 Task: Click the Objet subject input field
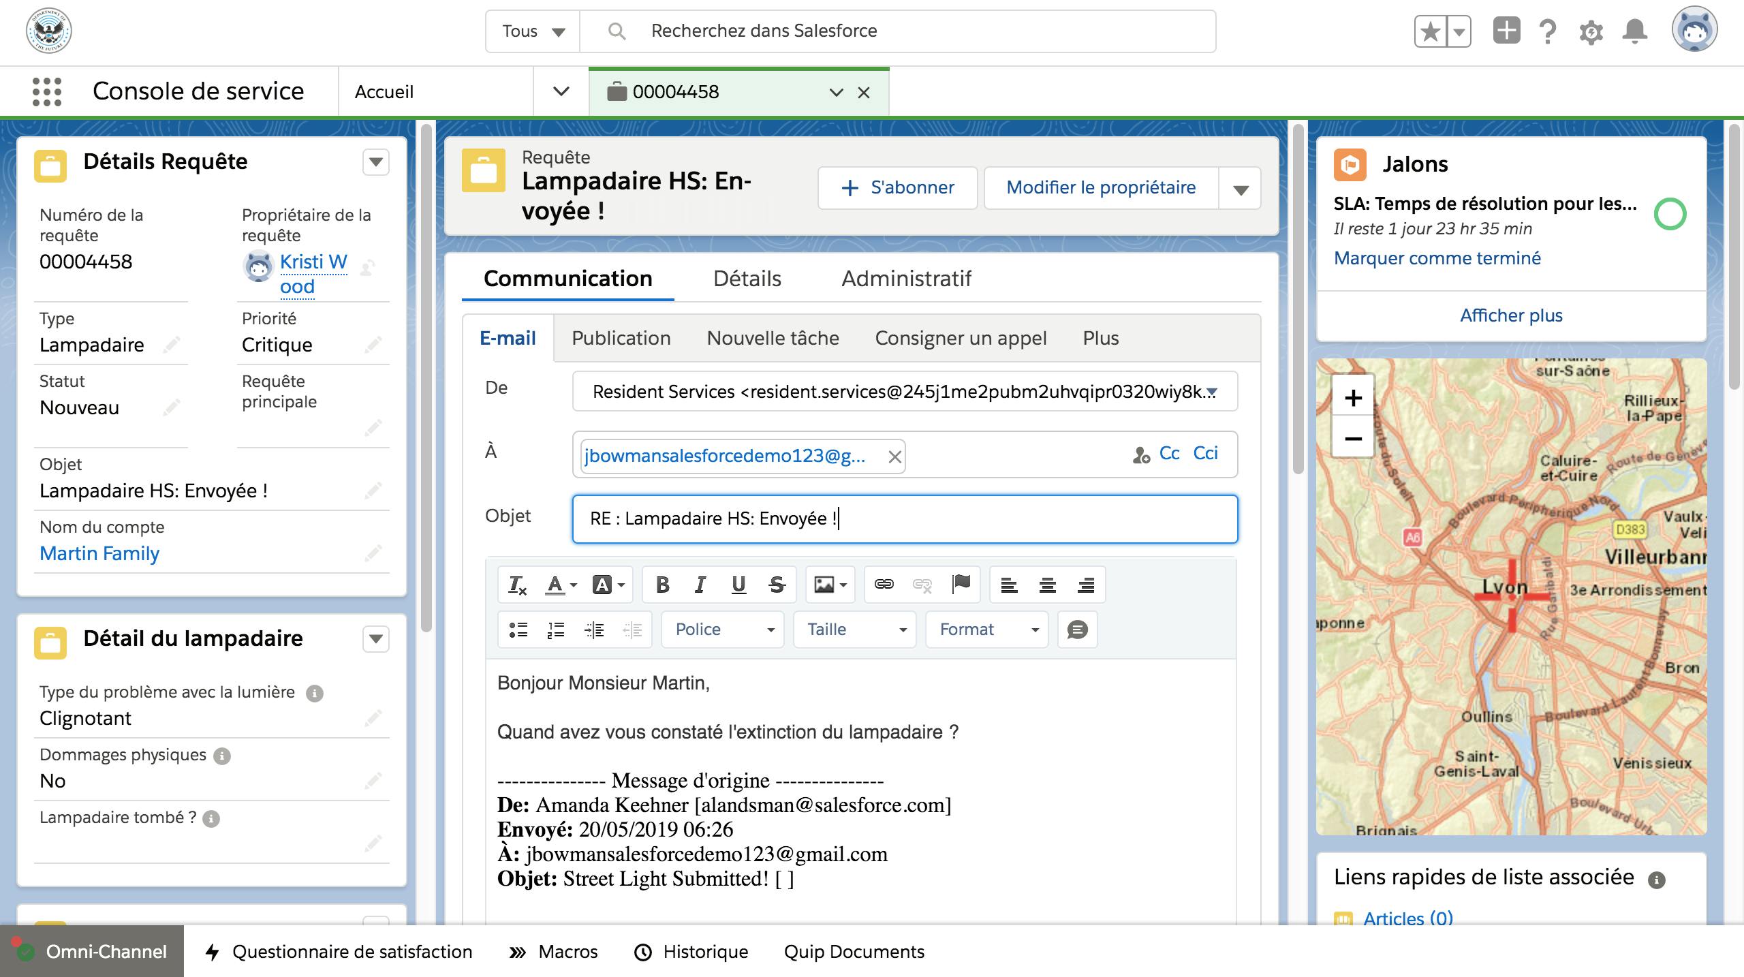point(905,519)
